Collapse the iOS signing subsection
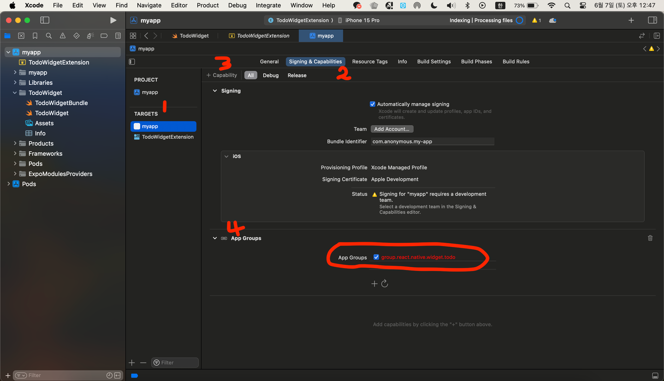The width and height of the screenshot is (664, 381). point(226,156)
